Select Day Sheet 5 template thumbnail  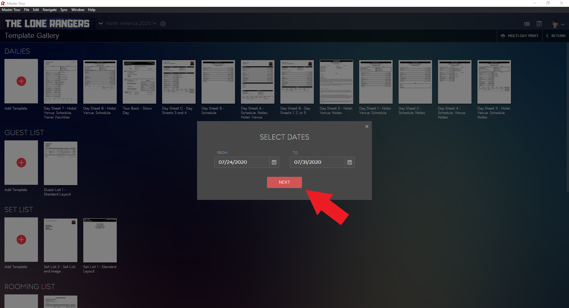(x=336, y=82)
